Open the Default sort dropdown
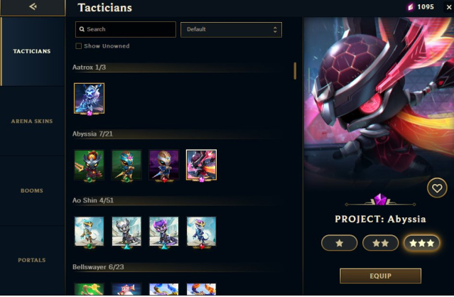The image size is (454, 297). (x=231, y=30)
